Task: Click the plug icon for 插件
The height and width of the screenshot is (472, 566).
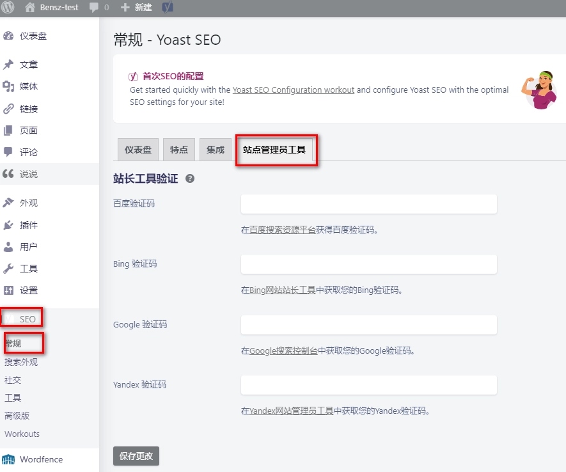Action: (x=8, y=225)
